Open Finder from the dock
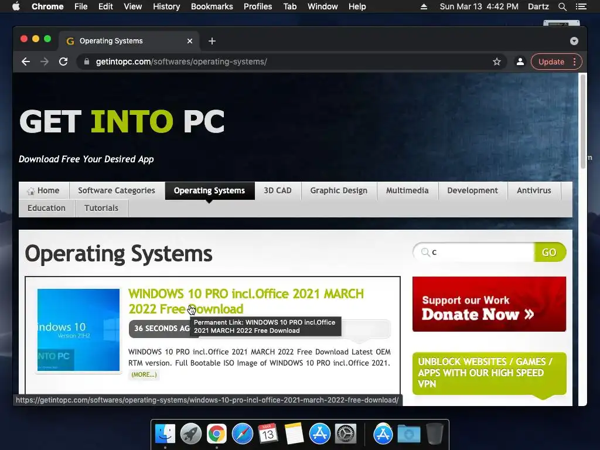Screen dimensions: 600x450 pyautogui.click(x=165, y=434)
